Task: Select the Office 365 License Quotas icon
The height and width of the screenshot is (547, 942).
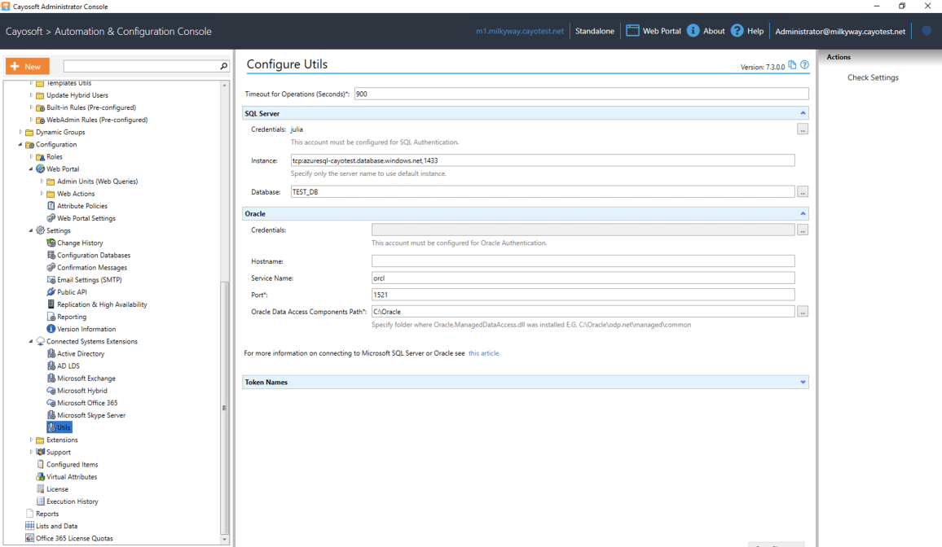Action: 29,538
